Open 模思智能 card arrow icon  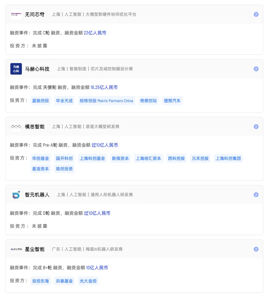click(x=256, y=127)
